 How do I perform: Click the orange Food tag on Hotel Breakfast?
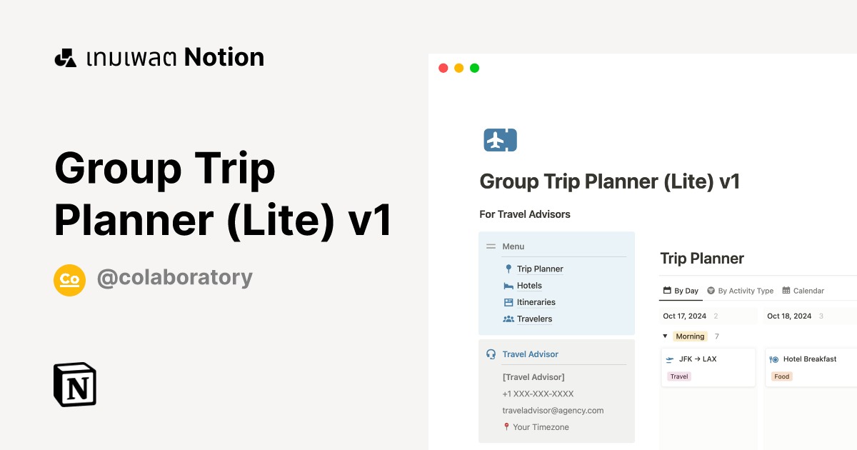click(781, 376)
